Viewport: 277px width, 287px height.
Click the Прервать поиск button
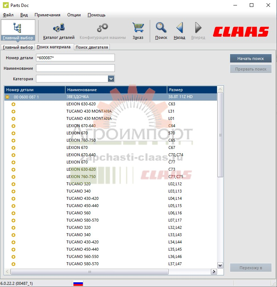250,69
